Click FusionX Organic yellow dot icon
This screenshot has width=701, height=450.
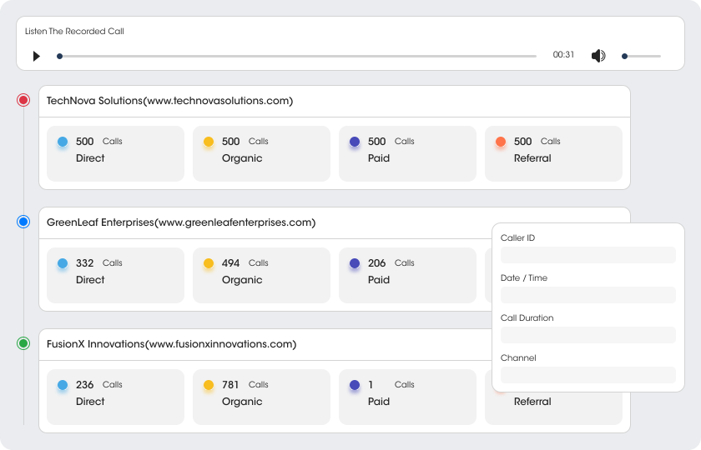[209, 385]
